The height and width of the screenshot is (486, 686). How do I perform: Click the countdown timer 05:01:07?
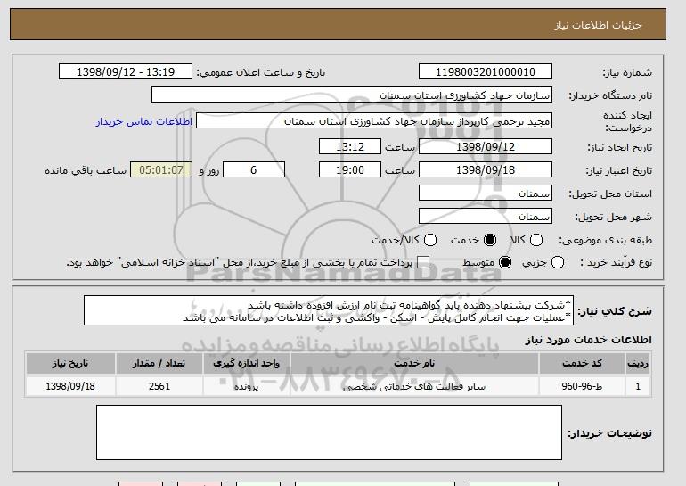coord(161,170)
